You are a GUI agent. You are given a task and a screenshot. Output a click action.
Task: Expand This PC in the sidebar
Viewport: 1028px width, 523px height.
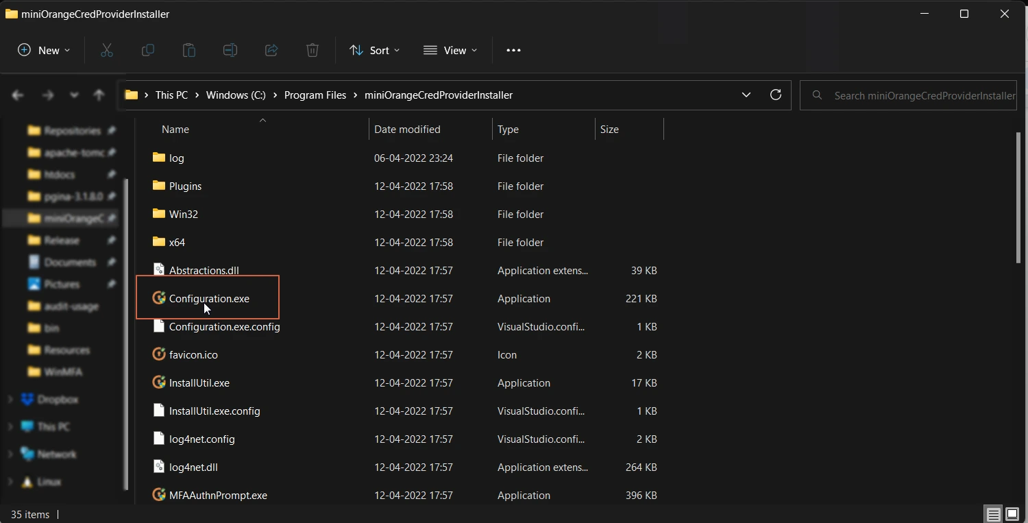(x=10, y=426)
